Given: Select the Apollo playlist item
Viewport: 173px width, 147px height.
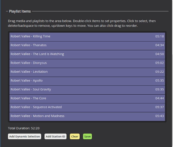Looking at the screenshot, I should pos(87,81).
